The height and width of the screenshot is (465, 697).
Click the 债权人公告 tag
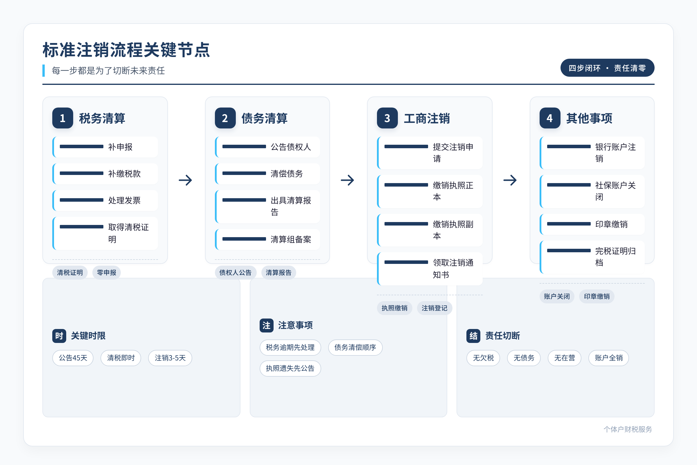(x=236, y=273)
